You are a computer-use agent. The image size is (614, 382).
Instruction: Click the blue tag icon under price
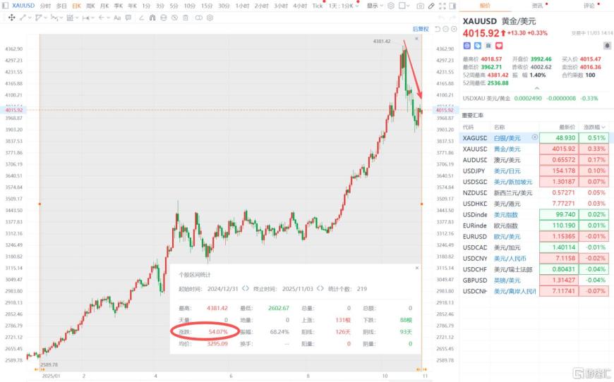pyautogui.click(x=478, y=46)
